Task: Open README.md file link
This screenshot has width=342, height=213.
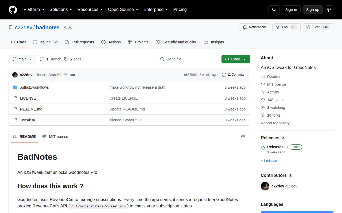Action: (31, 109)
